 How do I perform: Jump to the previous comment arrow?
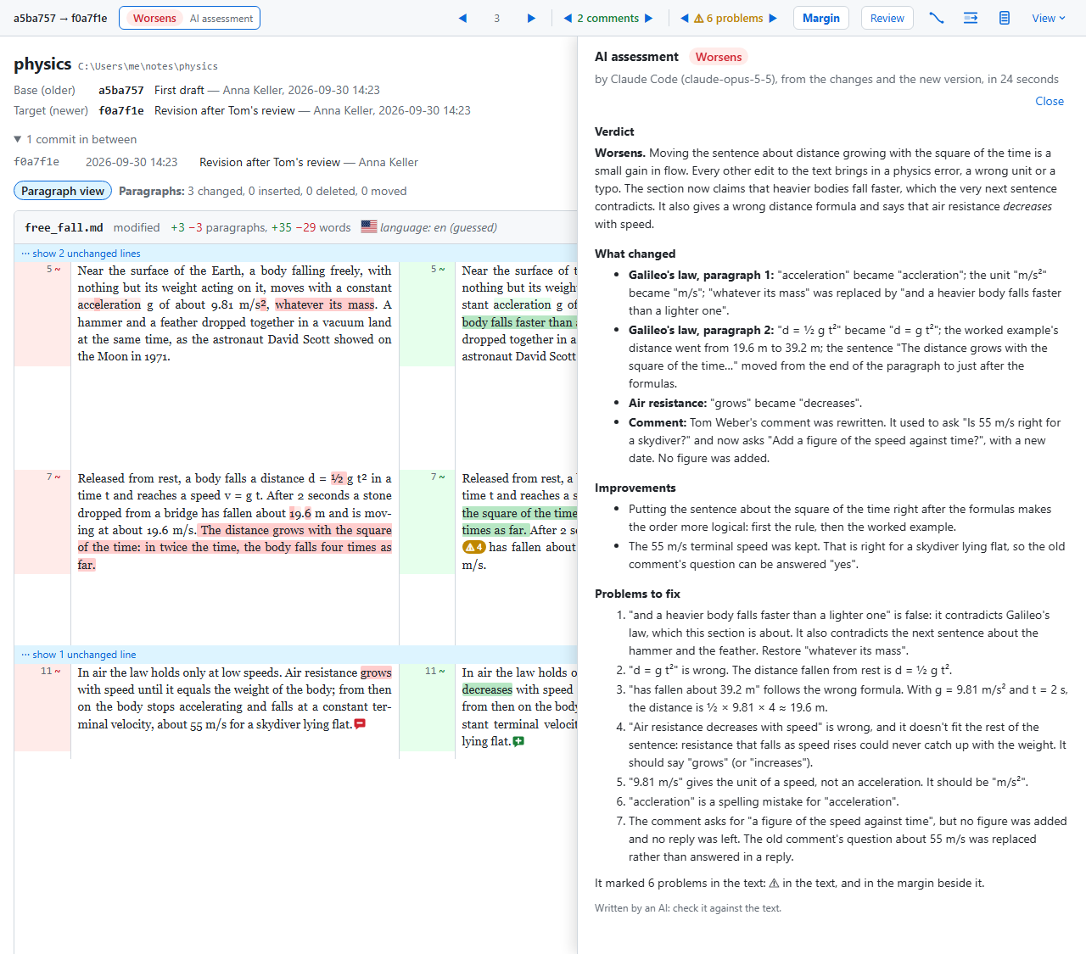pyautogui.click(x=568, y=18)
